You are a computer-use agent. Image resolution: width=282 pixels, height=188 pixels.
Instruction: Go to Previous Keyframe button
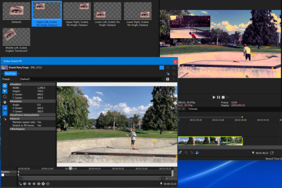click(30, 184)
